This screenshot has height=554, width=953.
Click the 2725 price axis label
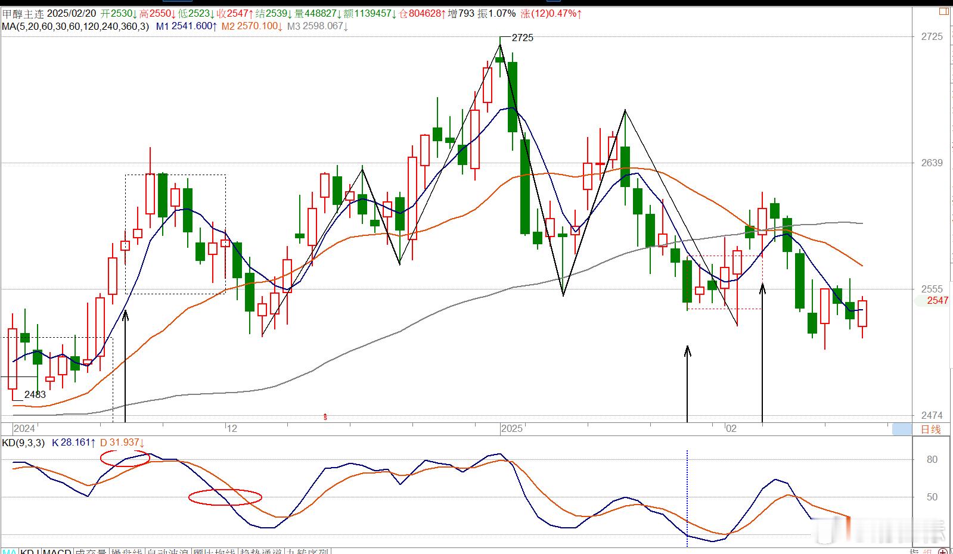tap(932, 37)
